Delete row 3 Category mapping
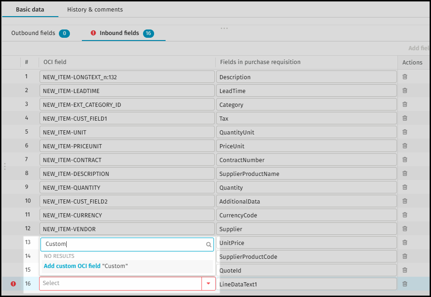 405,105
